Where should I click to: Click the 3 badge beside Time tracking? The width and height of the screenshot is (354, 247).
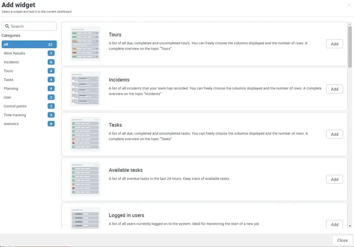pos(51,115)
